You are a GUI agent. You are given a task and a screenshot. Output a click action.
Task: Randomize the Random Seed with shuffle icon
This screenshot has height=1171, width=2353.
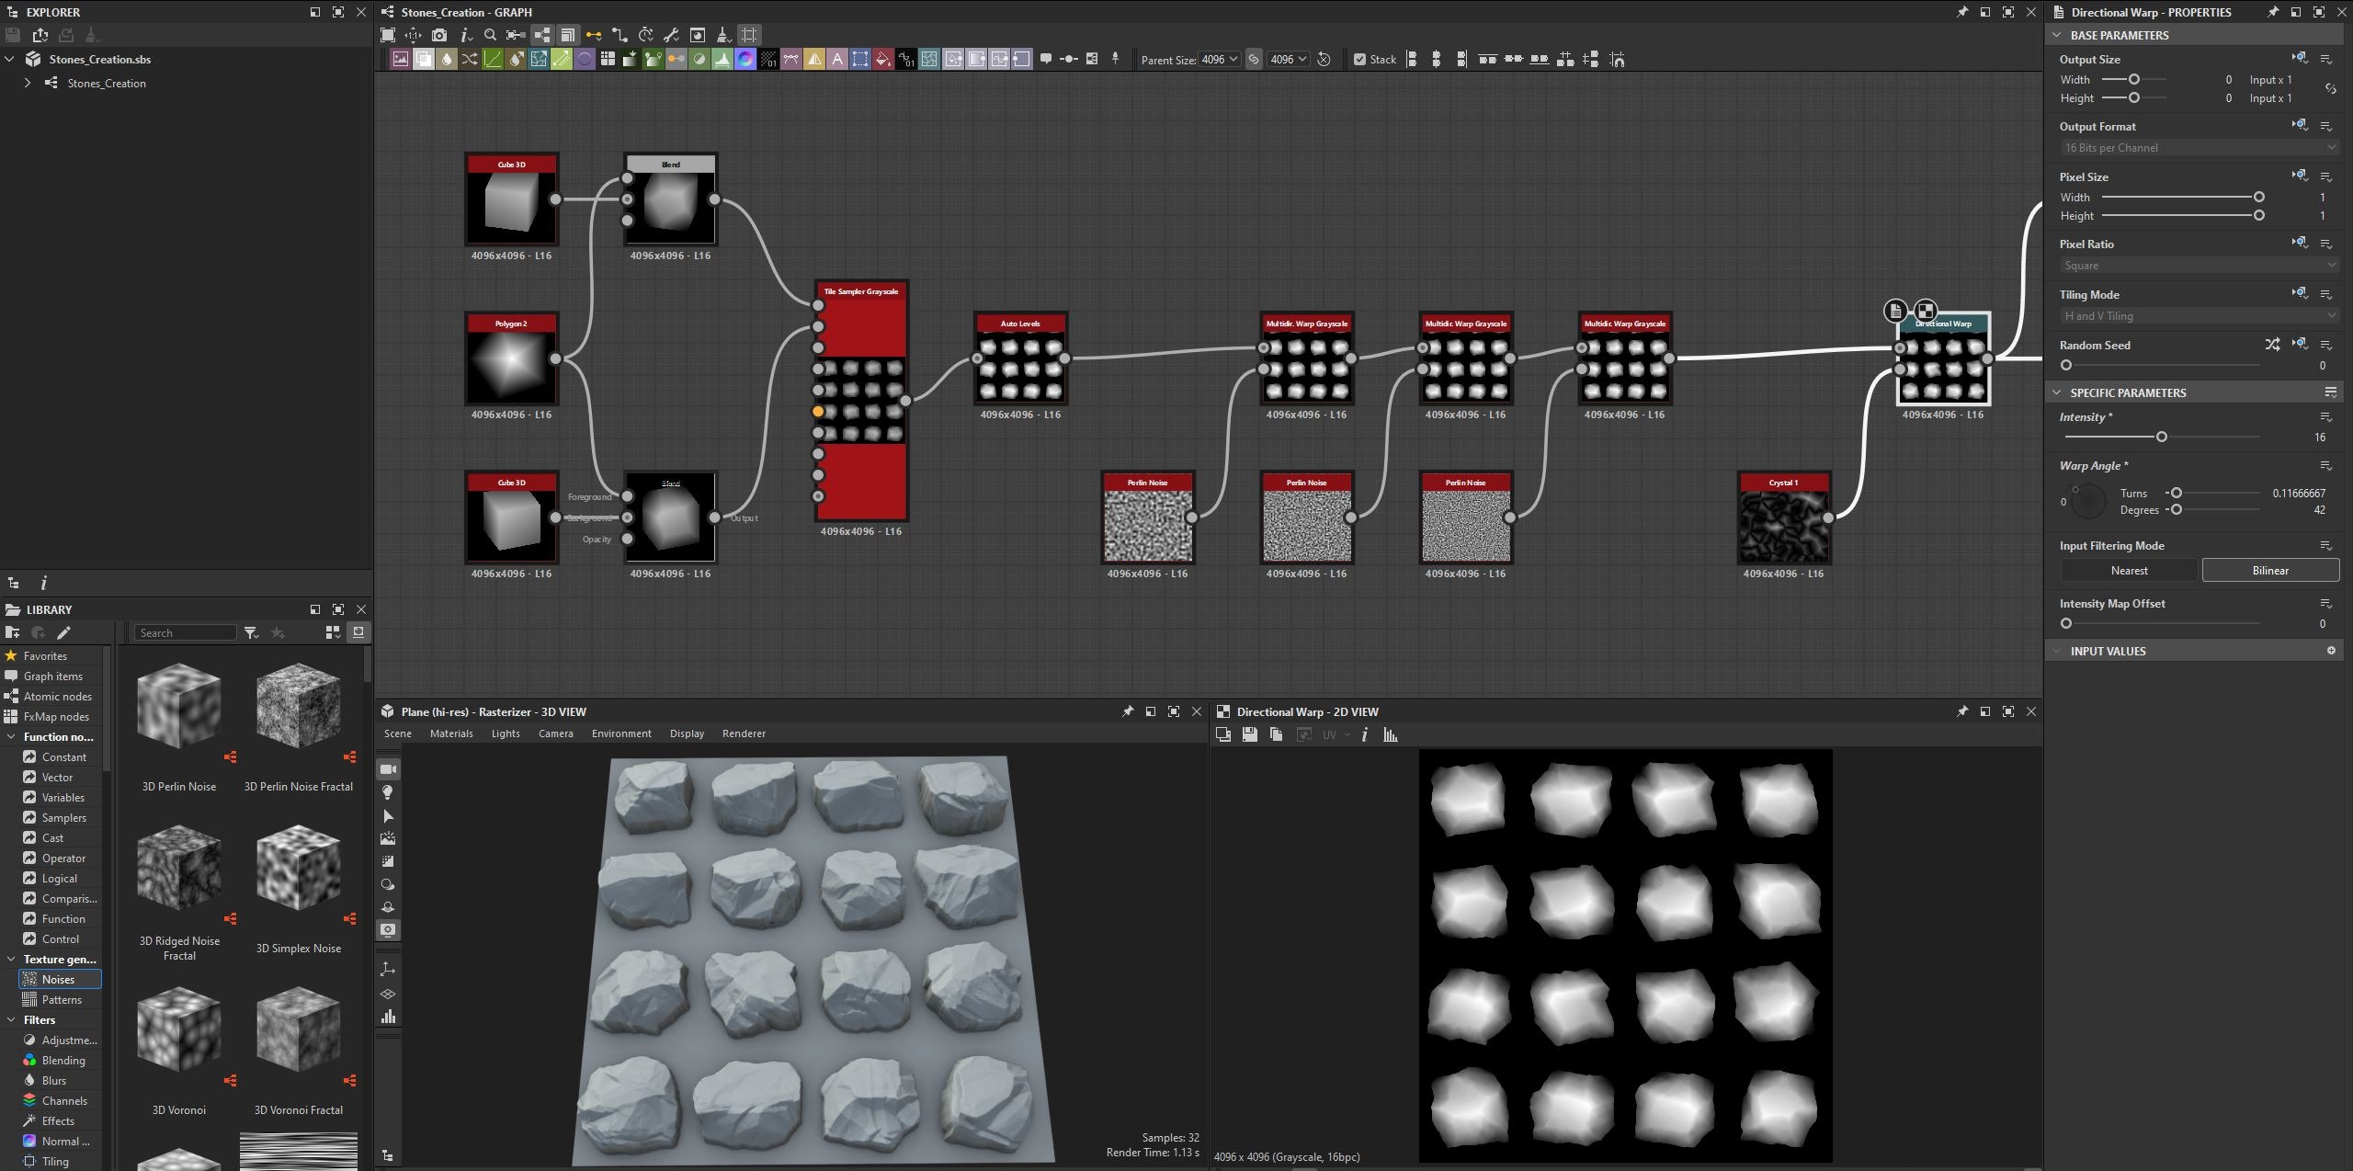(2272, 345)
